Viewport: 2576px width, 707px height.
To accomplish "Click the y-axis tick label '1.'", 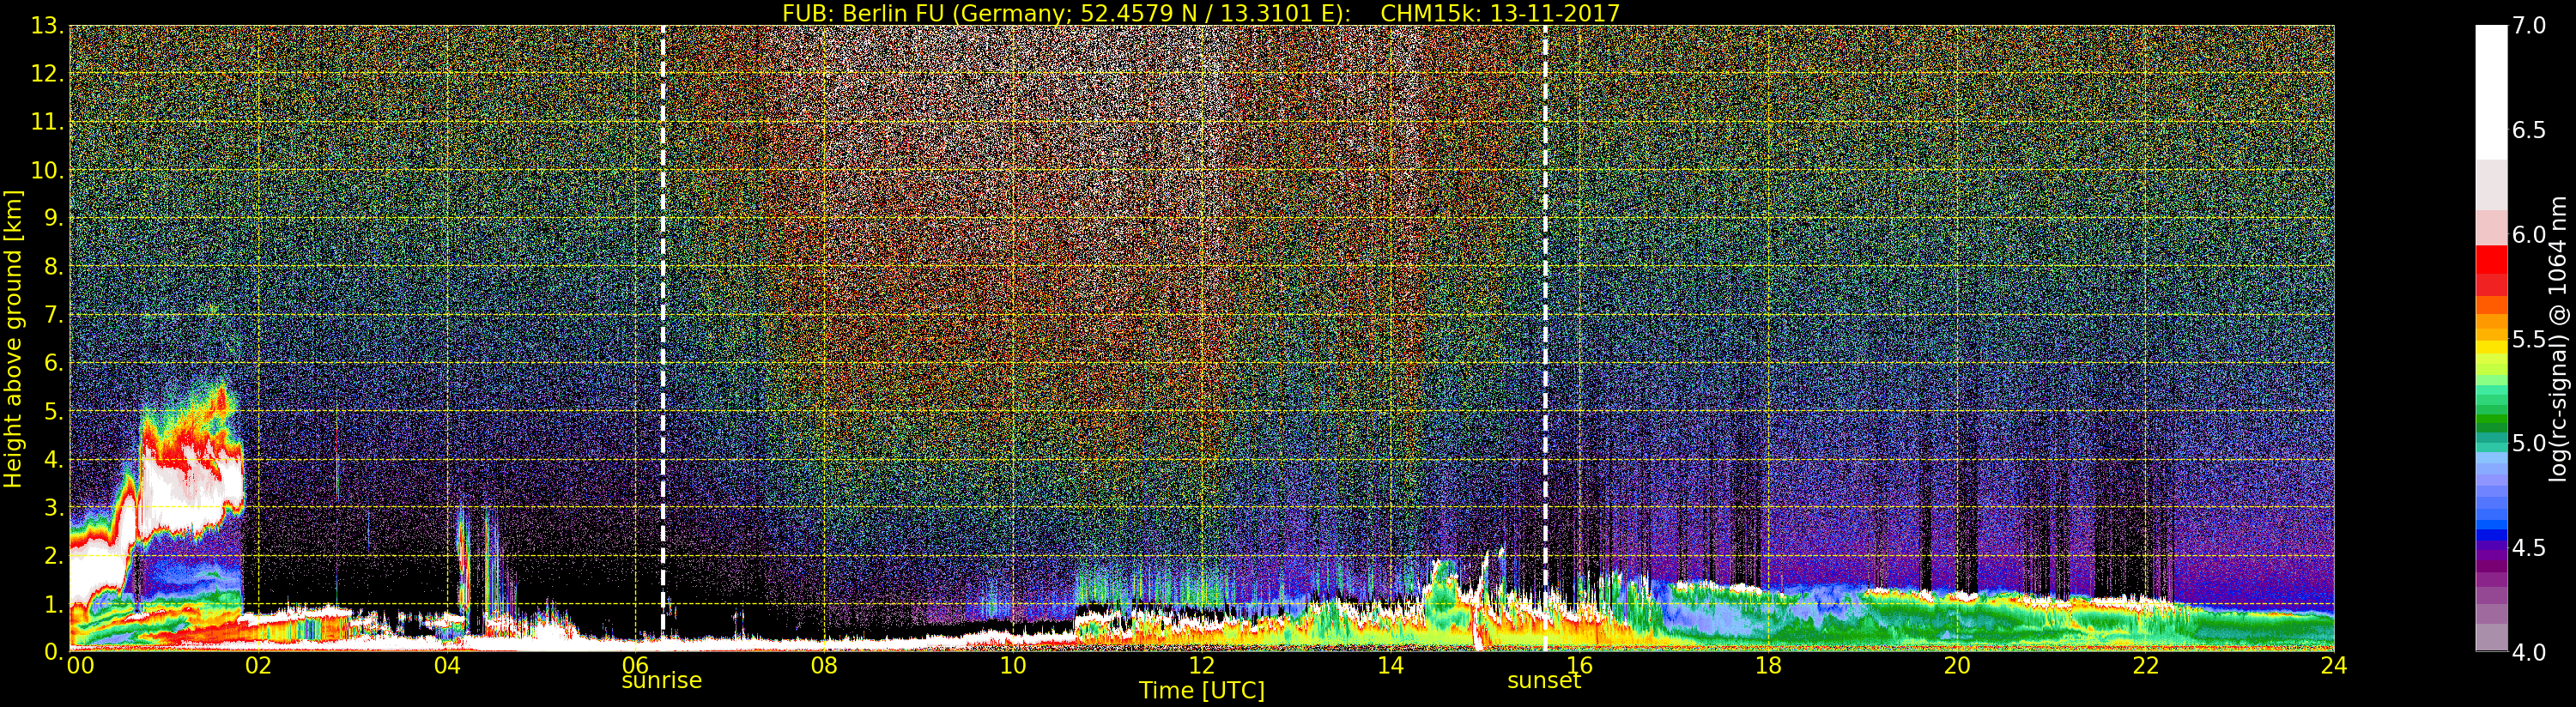I will [x=53, y=604].
